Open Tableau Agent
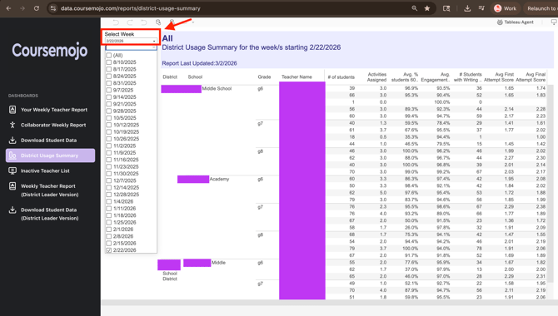The height and width of the screenshot is (316, 558). pyautogui.click(x=515, y=22)
